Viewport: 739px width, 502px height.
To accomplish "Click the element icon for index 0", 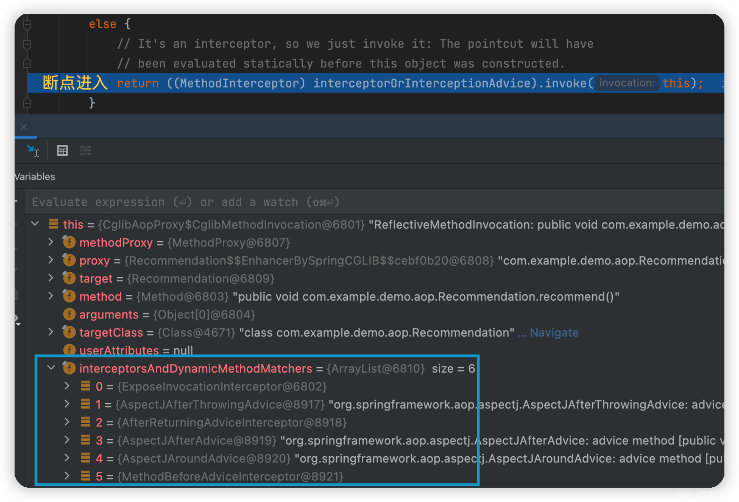I will point(86,386).
